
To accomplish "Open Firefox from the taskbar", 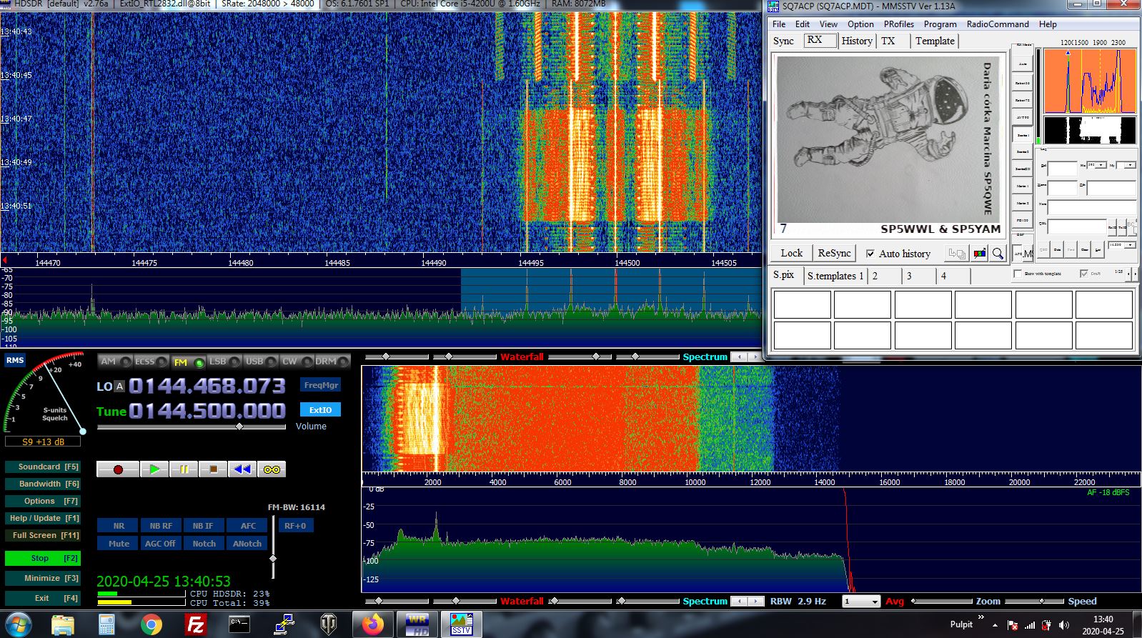I will [x=372, y=624].
